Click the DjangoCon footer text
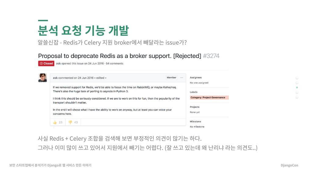The width and height of the screenshot is (312, 175). tap(289, 165)
